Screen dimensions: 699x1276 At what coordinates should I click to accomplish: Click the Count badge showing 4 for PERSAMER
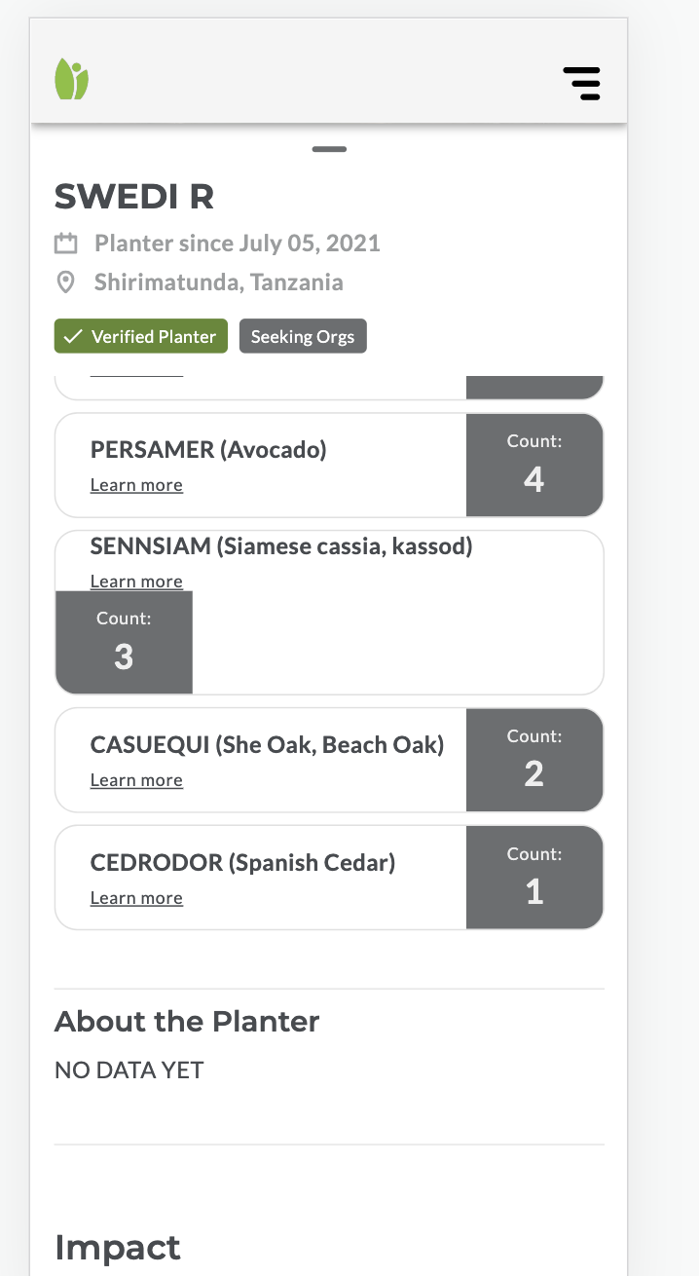click(x=534, y=465)
